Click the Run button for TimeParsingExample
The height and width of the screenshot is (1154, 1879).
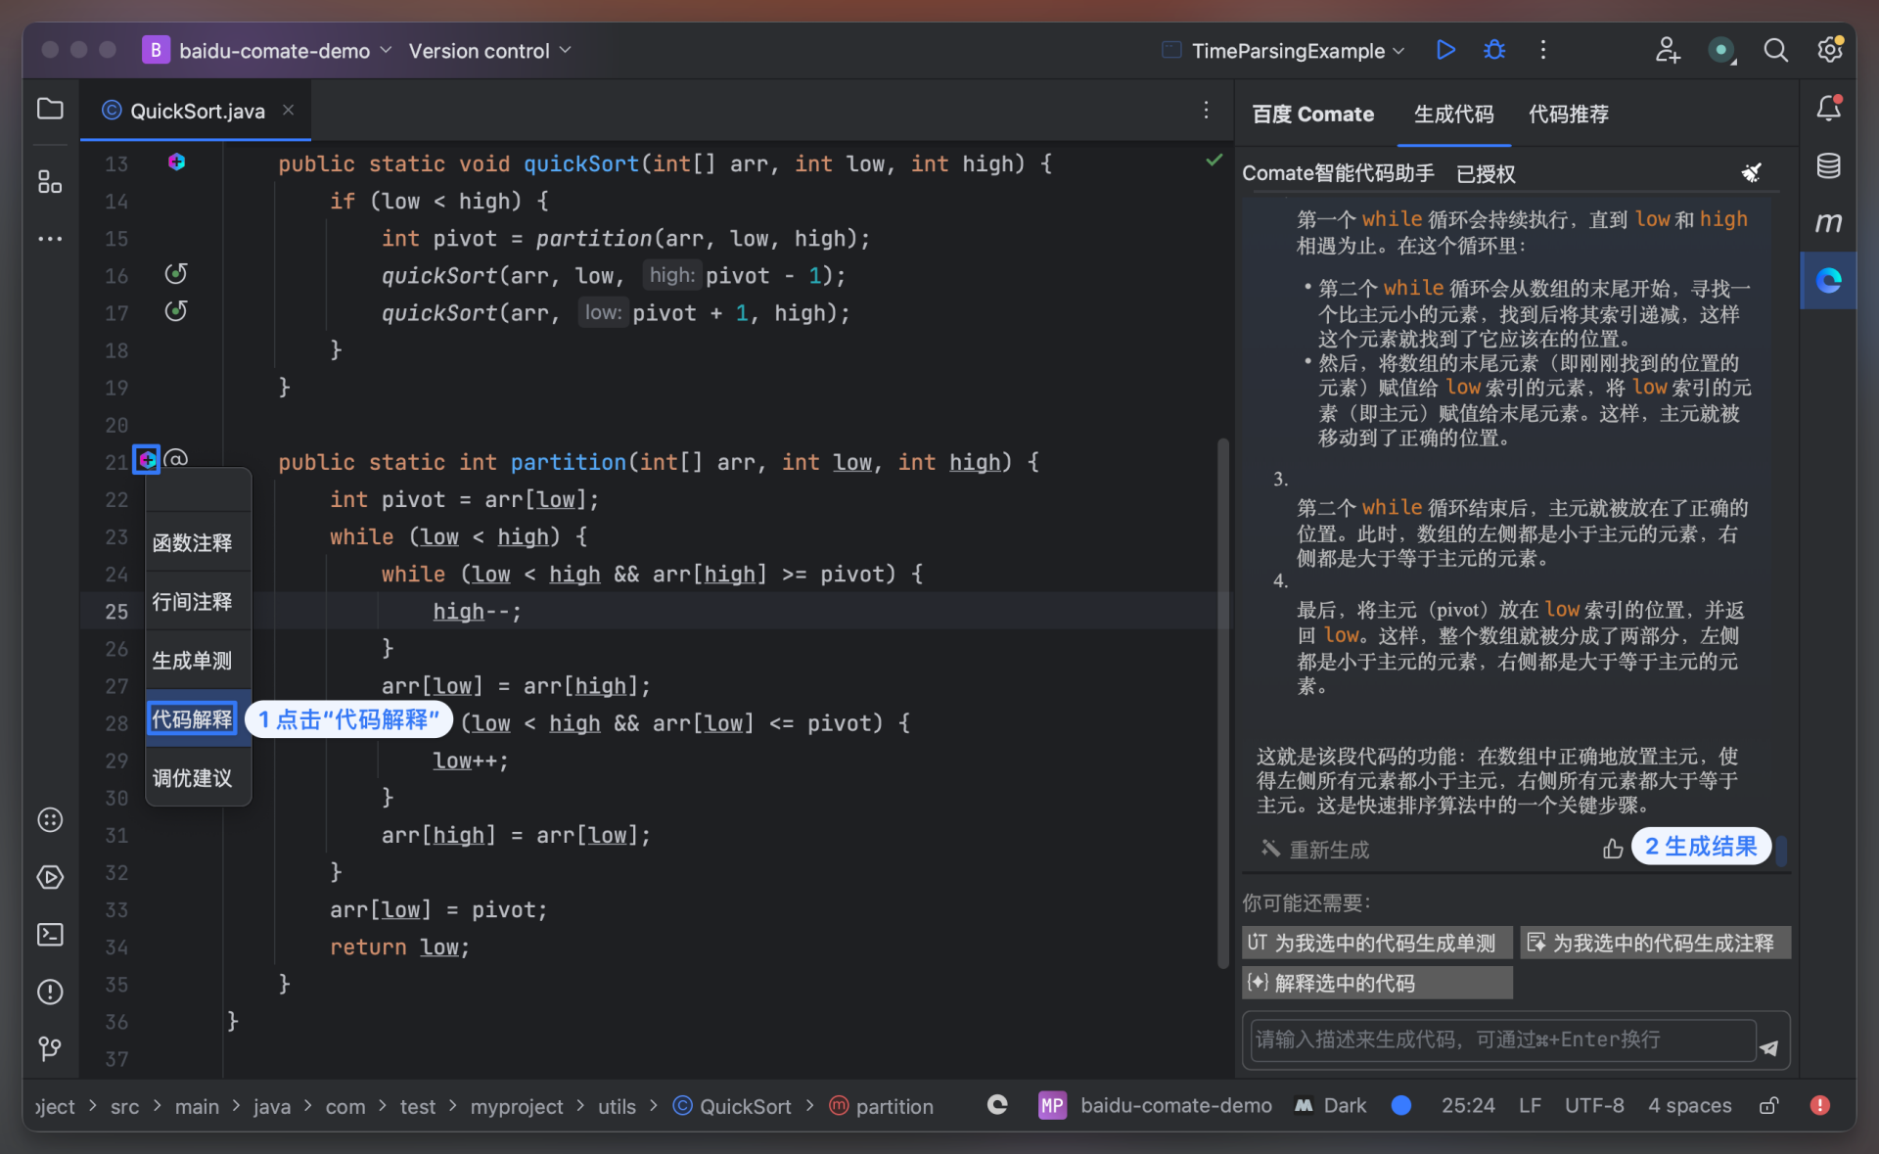[x=1445, y=50]
